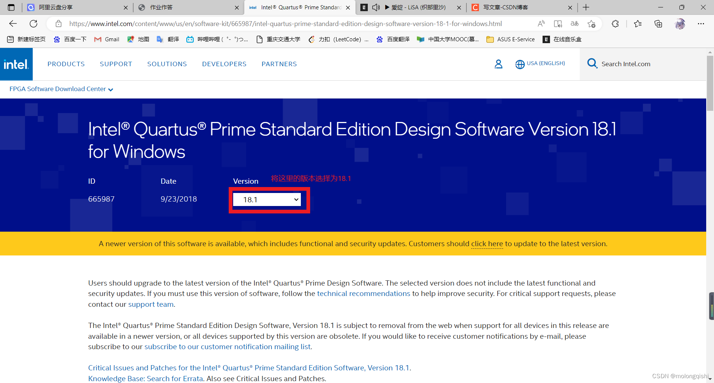Image resolution: width=714 pixels, height=383 pixels.
Task: Close the 写文章-CSDN博客 tab
Action: click(570, 7)
